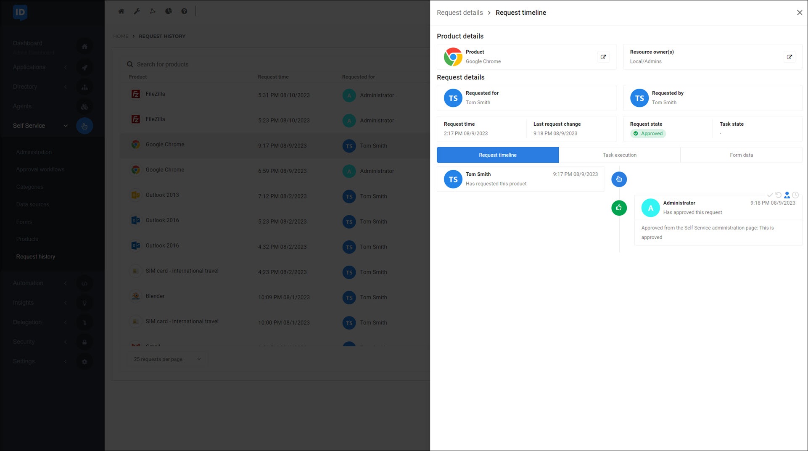Close the request timeline panel
Screen dimensions: 808x451
(799, 13)
